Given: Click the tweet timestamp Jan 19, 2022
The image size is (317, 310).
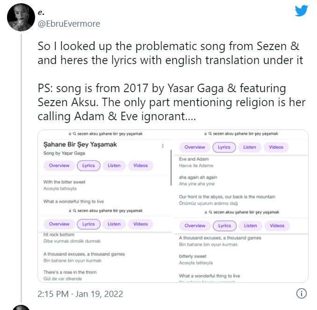Looking at the screenshot, I should (79, 294).
